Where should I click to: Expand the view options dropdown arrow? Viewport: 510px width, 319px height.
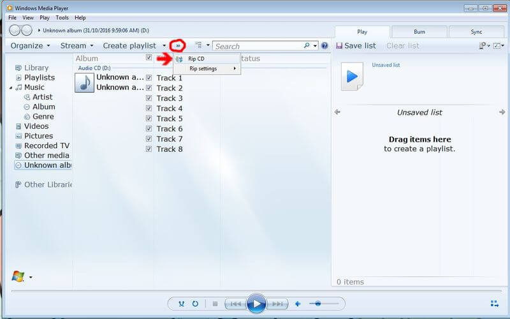click(x=208, y=45)
